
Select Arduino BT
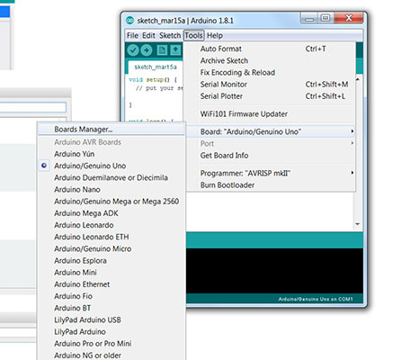click(112, 308)
